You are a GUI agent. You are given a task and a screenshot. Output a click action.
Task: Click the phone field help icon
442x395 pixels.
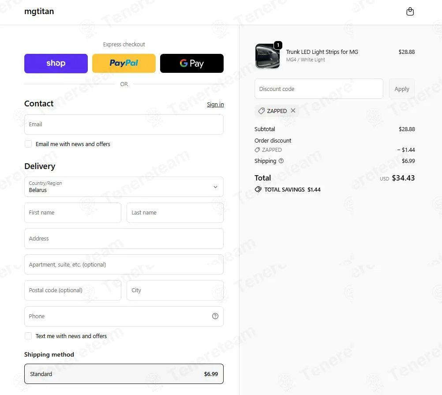coord(215,316)
